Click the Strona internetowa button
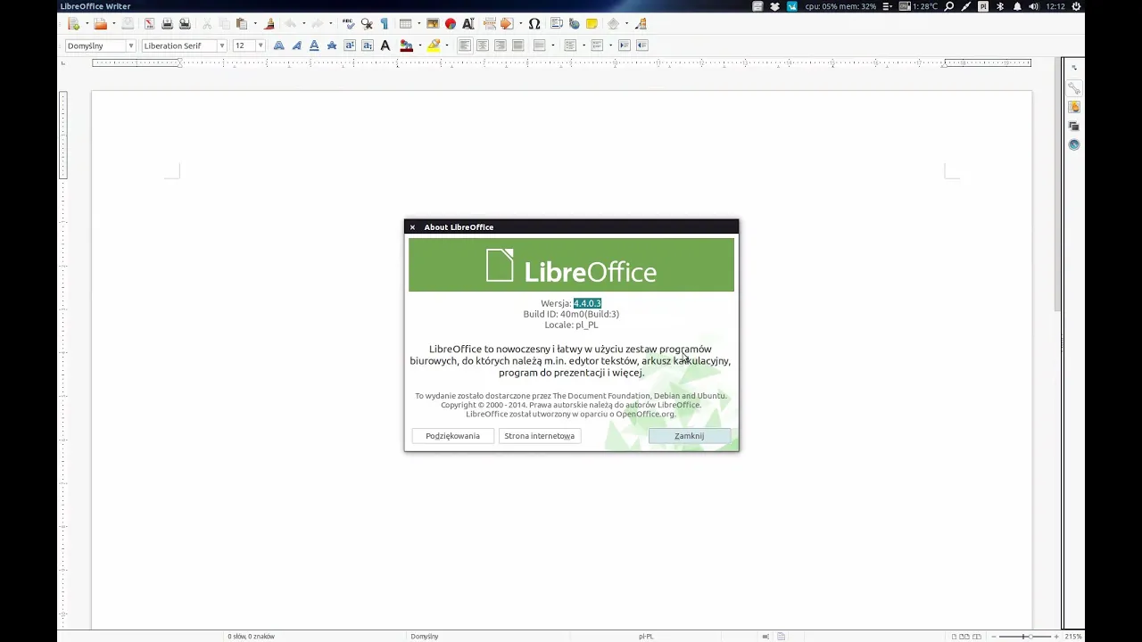This screenshot has height=642, width=1142. 539,436
